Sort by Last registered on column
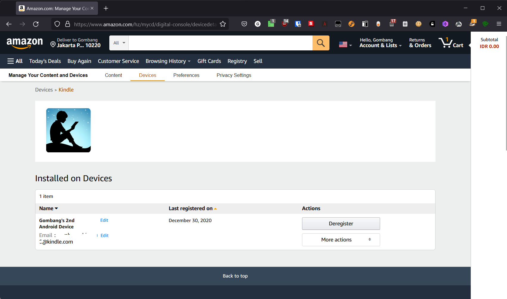This screenshot has width=507, height=299. coord(193,208)
